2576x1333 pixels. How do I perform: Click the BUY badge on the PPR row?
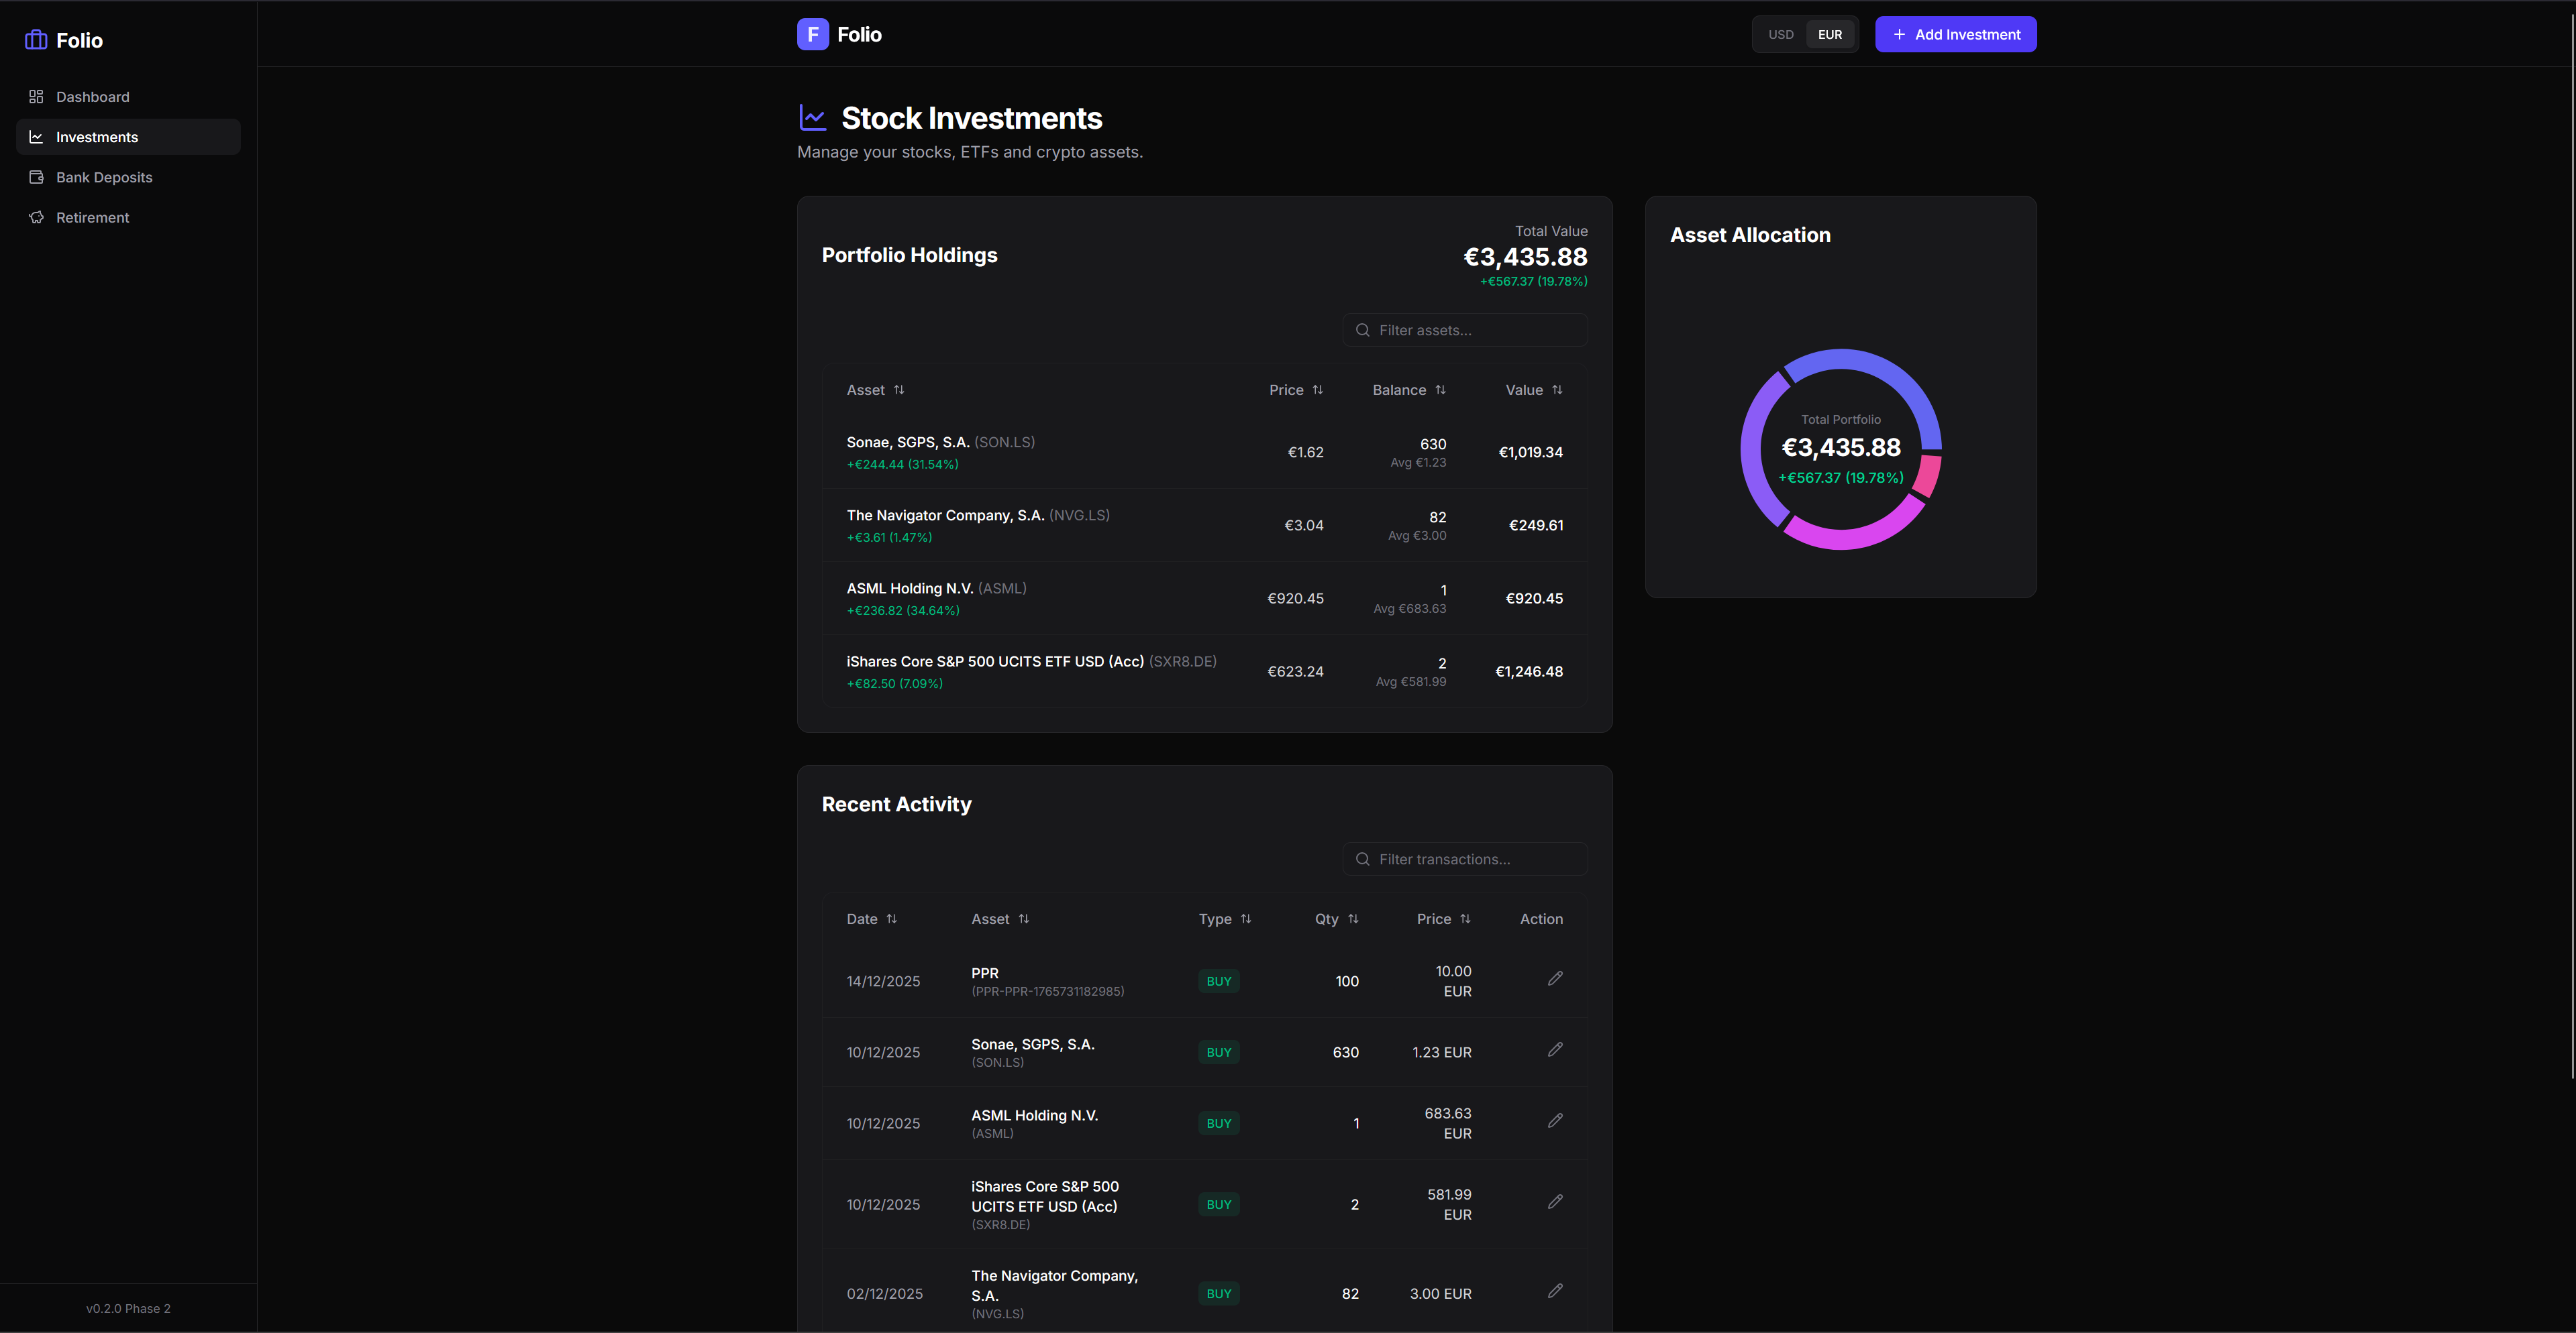[x=1218, y=981]
